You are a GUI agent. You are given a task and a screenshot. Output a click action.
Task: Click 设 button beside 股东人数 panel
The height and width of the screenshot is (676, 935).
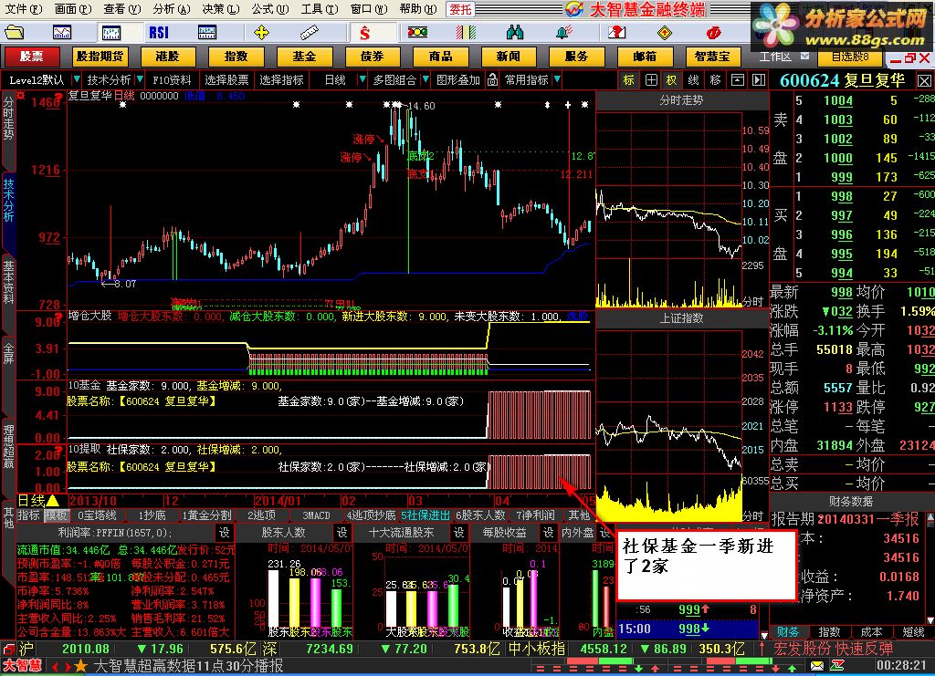341,533
